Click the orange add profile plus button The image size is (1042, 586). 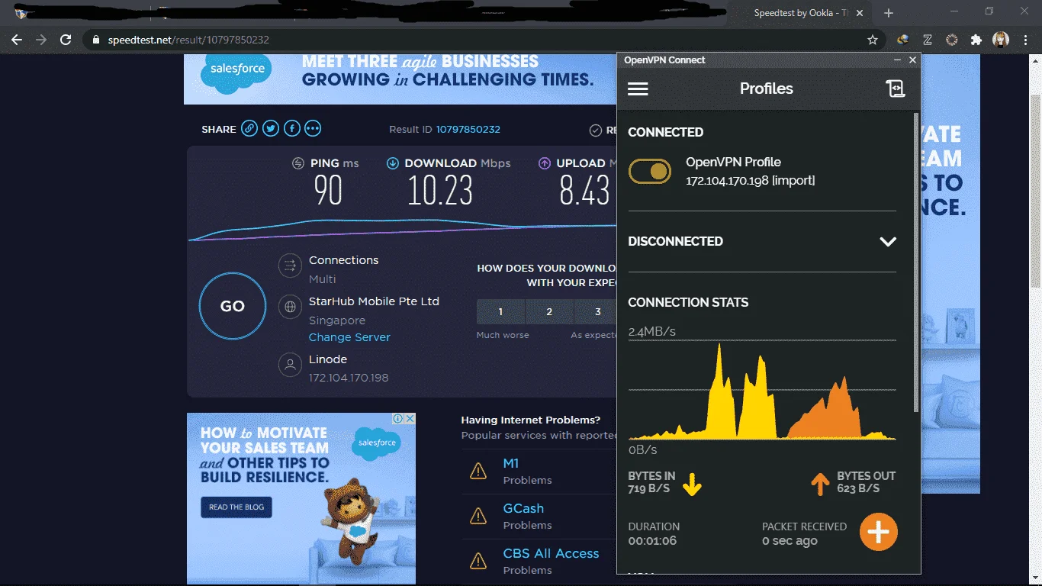click(879, 531)
